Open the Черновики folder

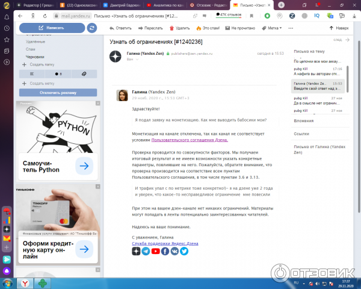coord(35,57)
